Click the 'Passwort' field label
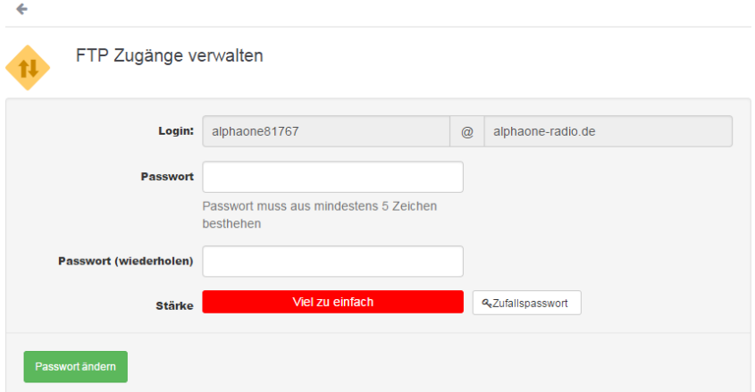The image size is (755, 392). [x=167, y=177]
